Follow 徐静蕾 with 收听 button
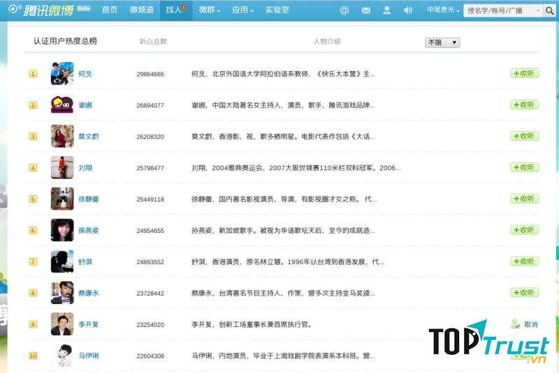The image size is (559, 373). pyautogui.click(x=524, y=199)
